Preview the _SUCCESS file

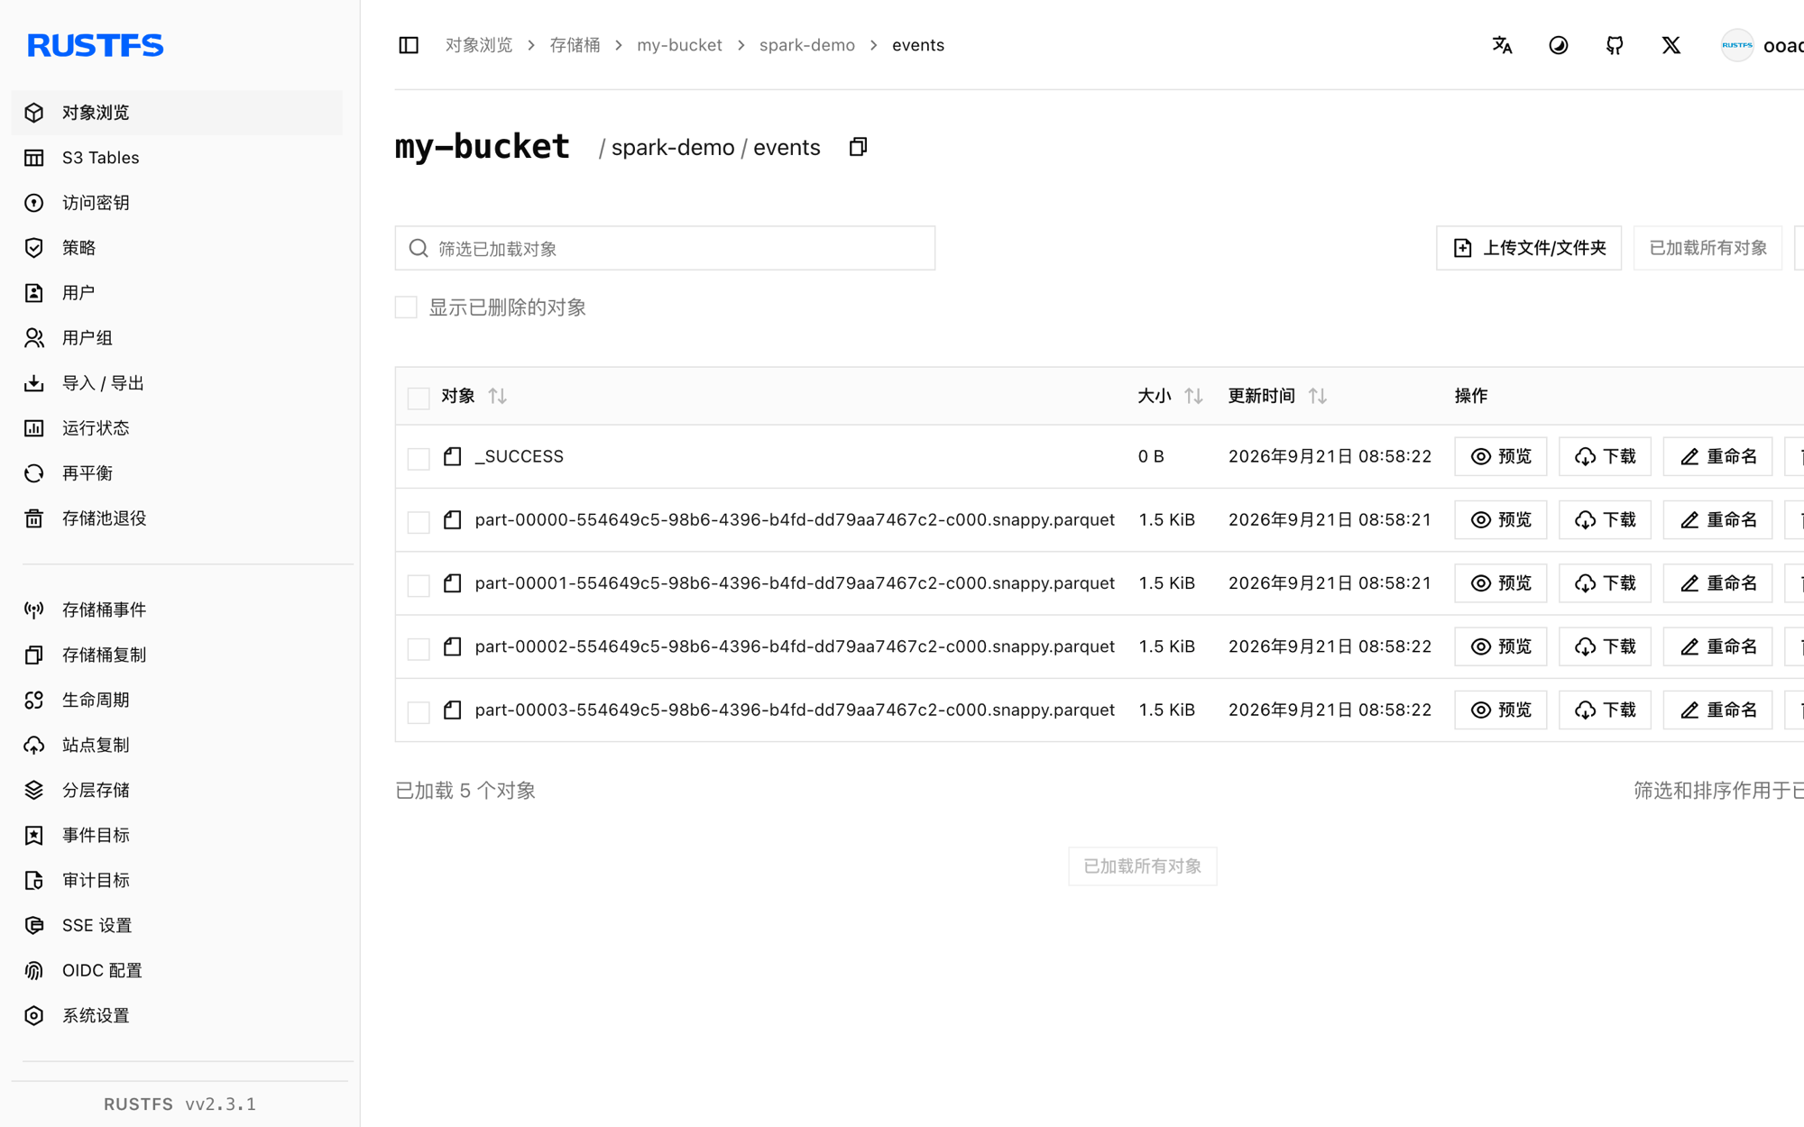pos(1501,456)
